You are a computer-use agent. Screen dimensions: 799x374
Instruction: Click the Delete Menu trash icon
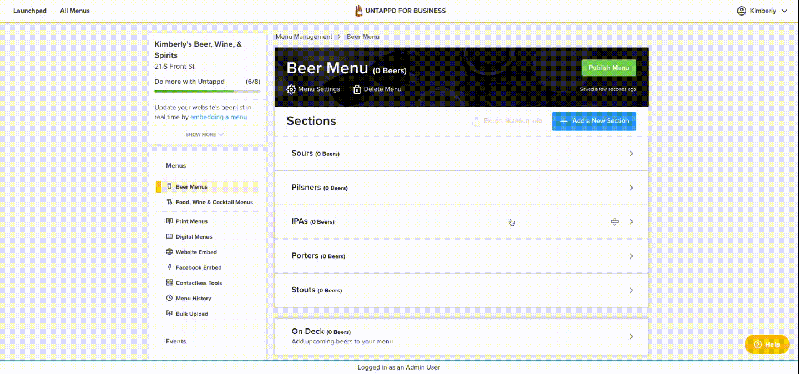357,89
